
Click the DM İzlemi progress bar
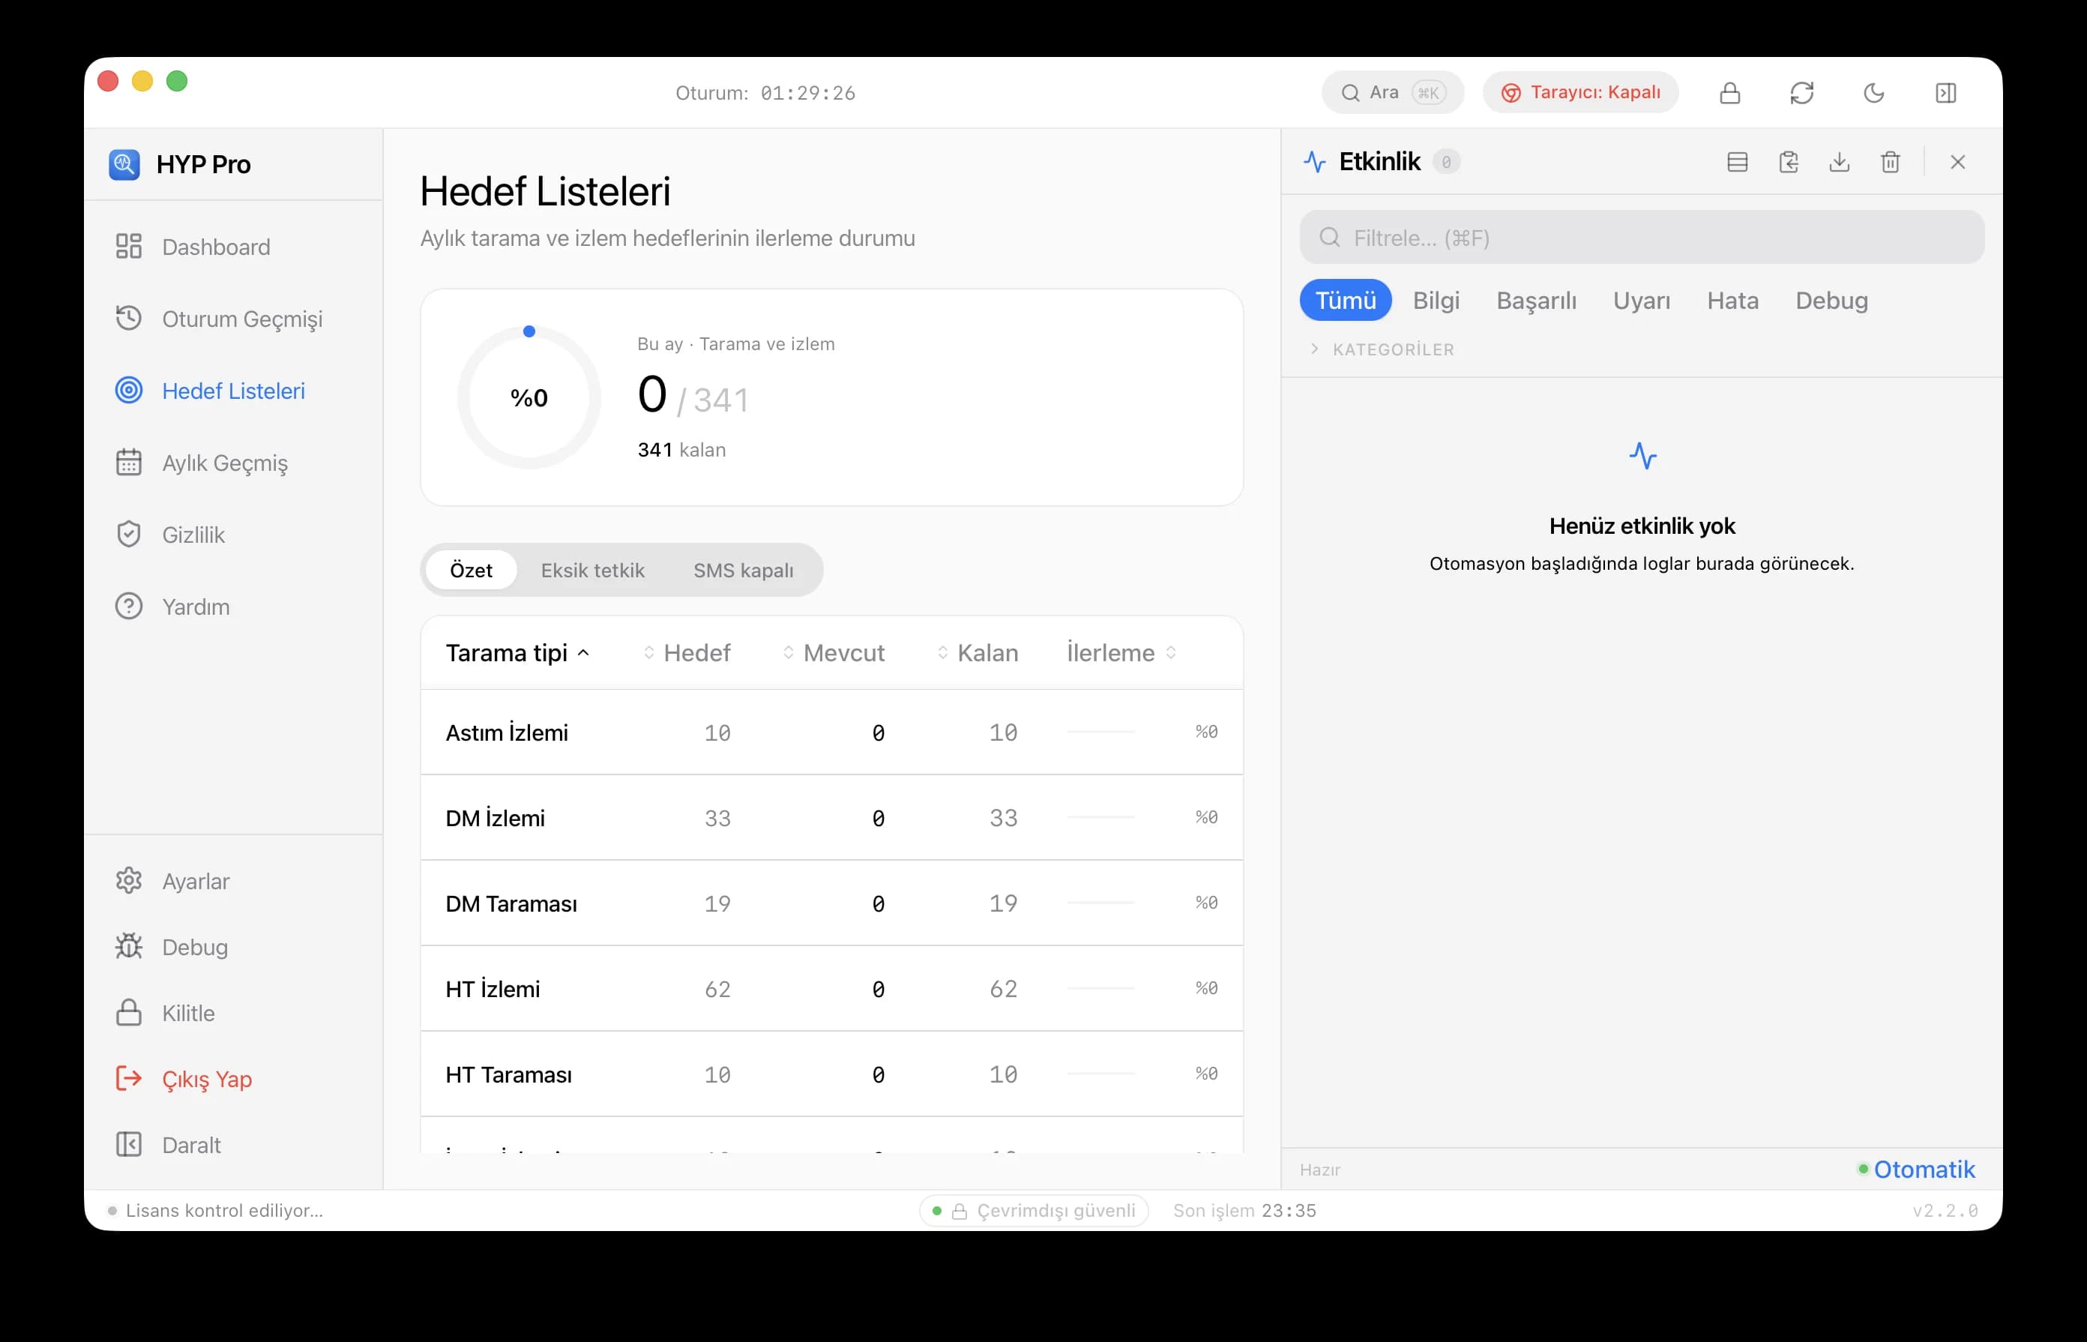point(1100,817)
